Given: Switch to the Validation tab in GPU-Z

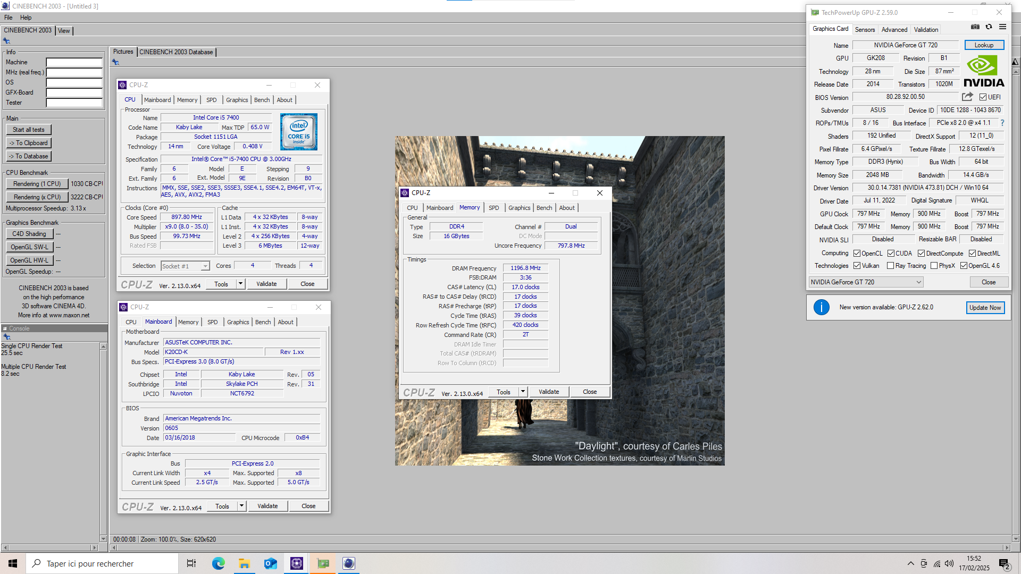Looking at the screenshot, I should point(926,30).
